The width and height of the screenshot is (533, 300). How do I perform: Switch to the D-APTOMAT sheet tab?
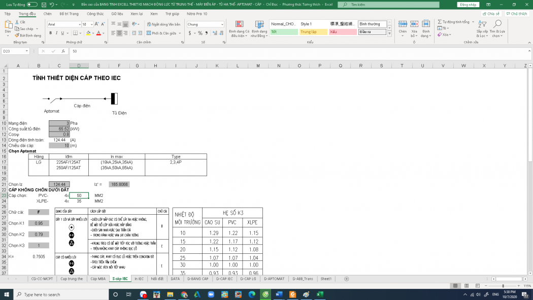point(274,279)
